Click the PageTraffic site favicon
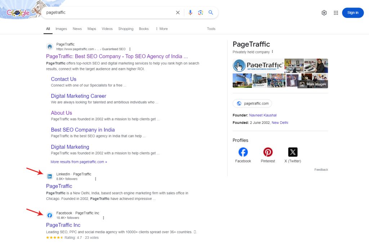The width and height of the screenshot is (369, 246). point(50,46)
